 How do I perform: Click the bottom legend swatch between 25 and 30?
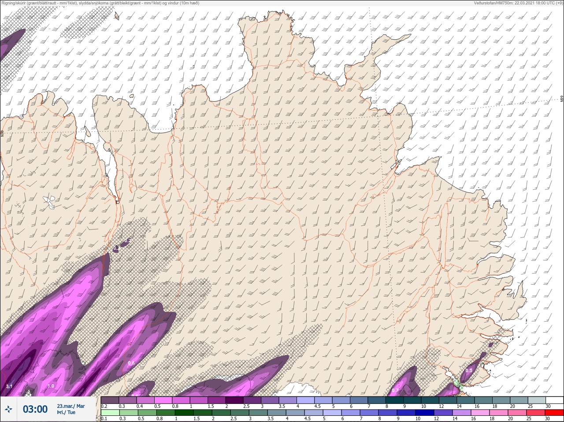536,413
